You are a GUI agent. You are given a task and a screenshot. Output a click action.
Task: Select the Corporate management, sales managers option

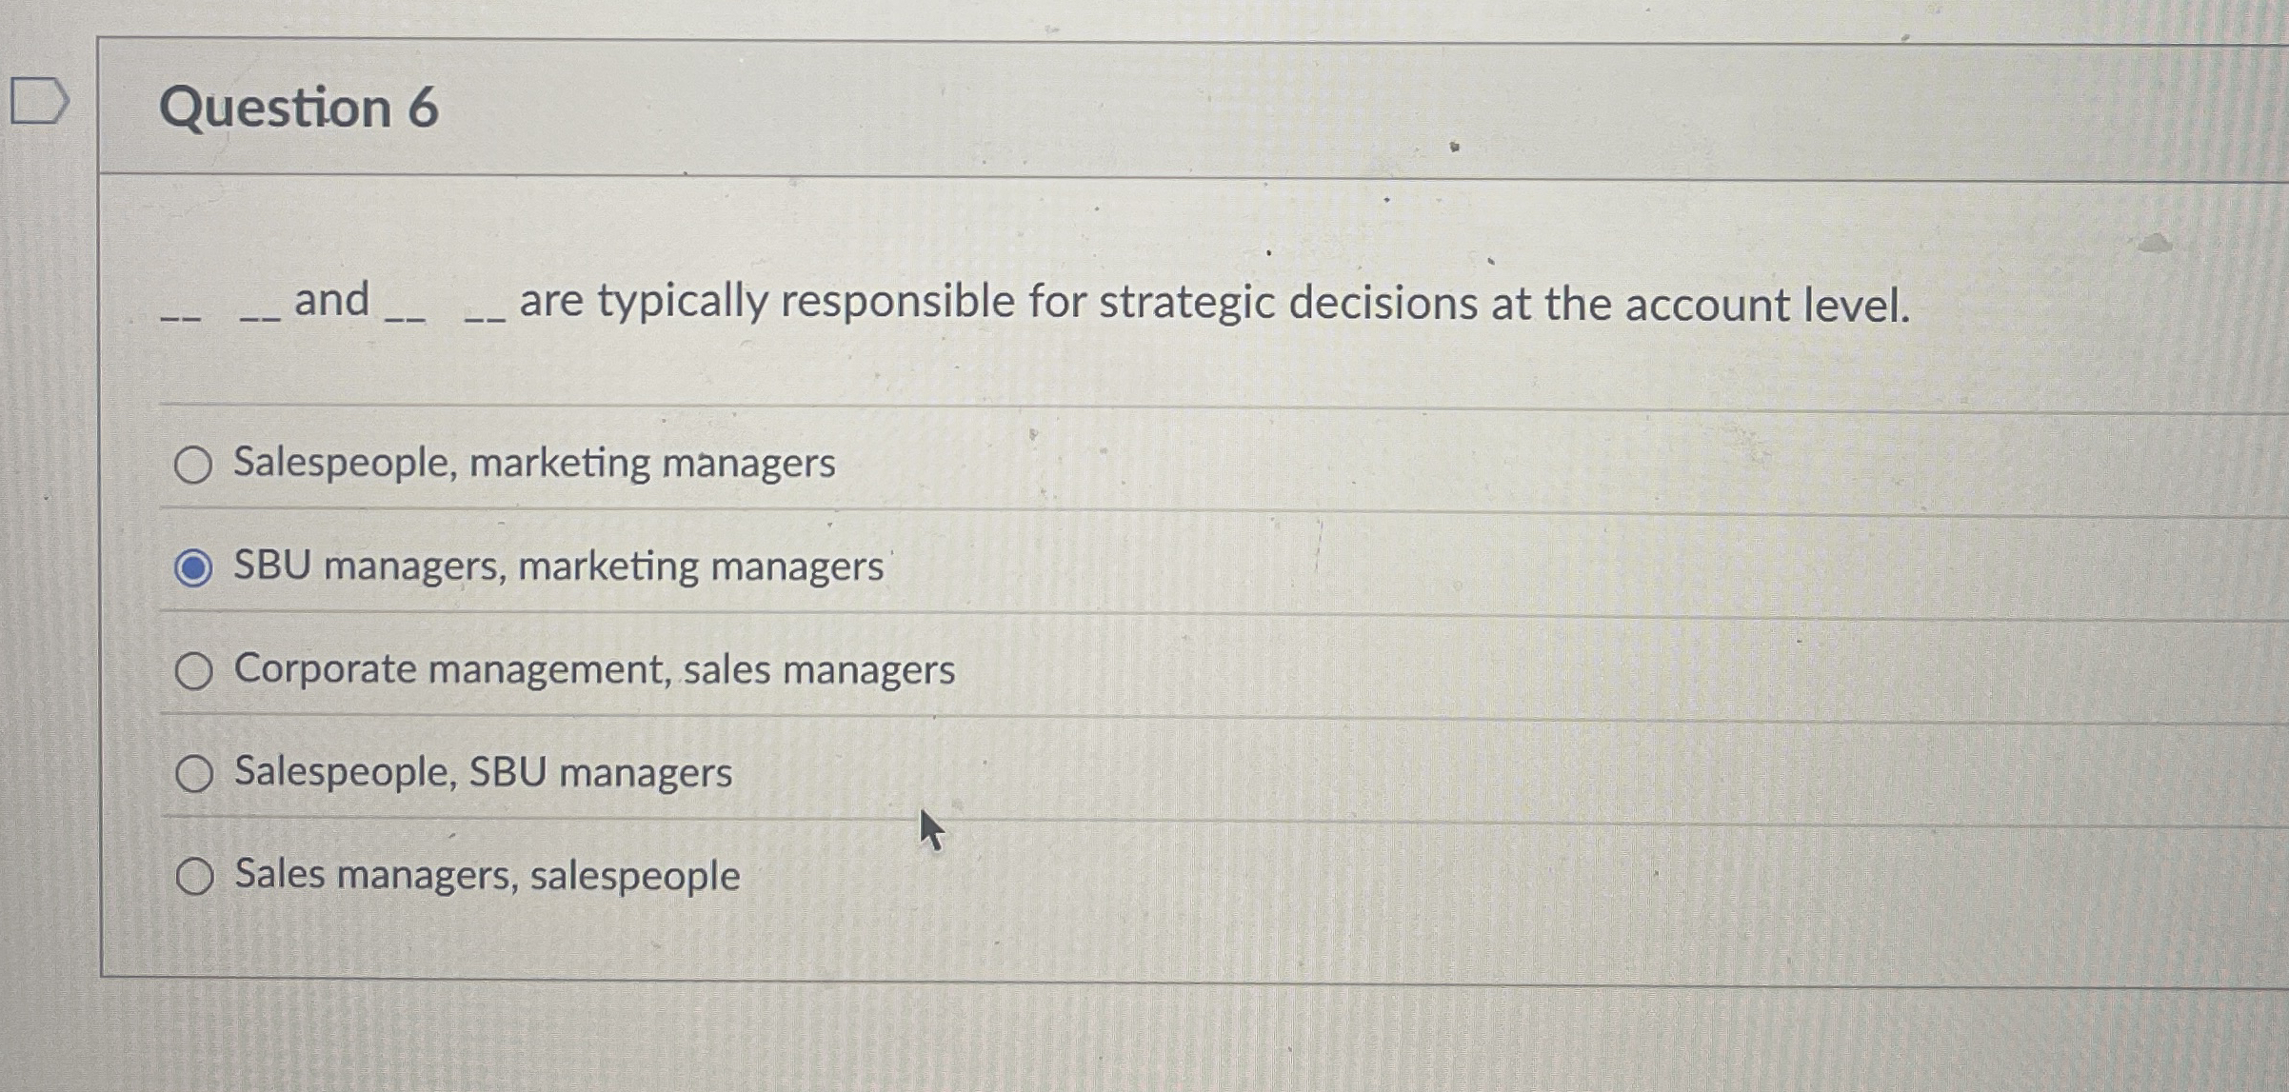click(x=195, y=670)
